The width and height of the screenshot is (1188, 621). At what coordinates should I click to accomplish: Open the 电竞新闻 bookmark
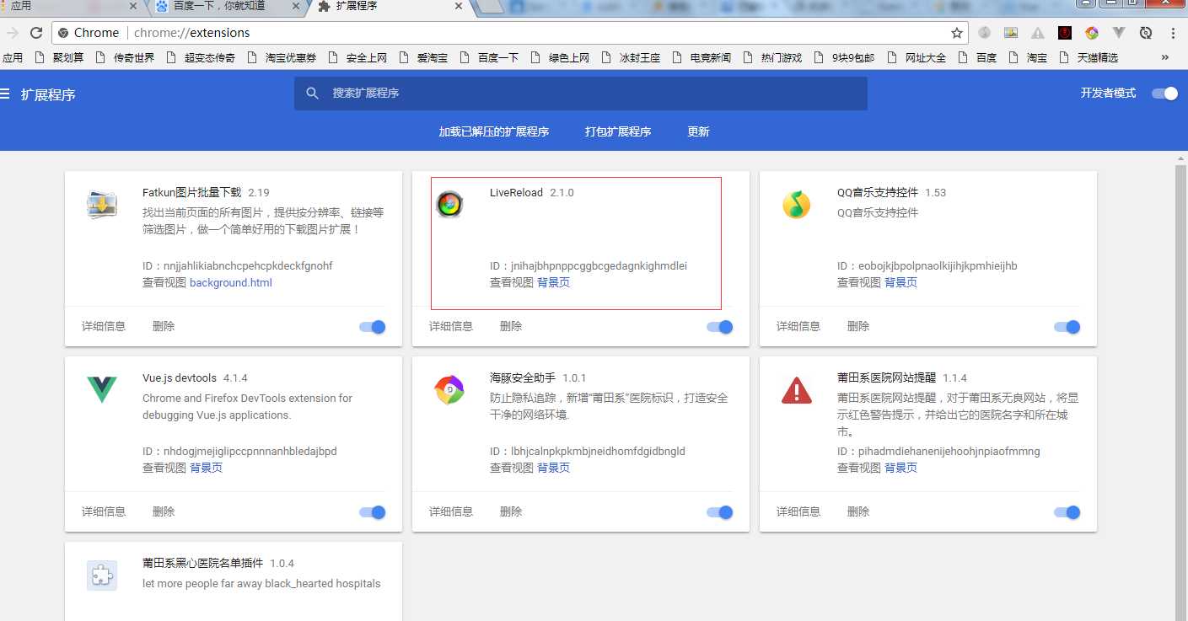click(702, 58)
